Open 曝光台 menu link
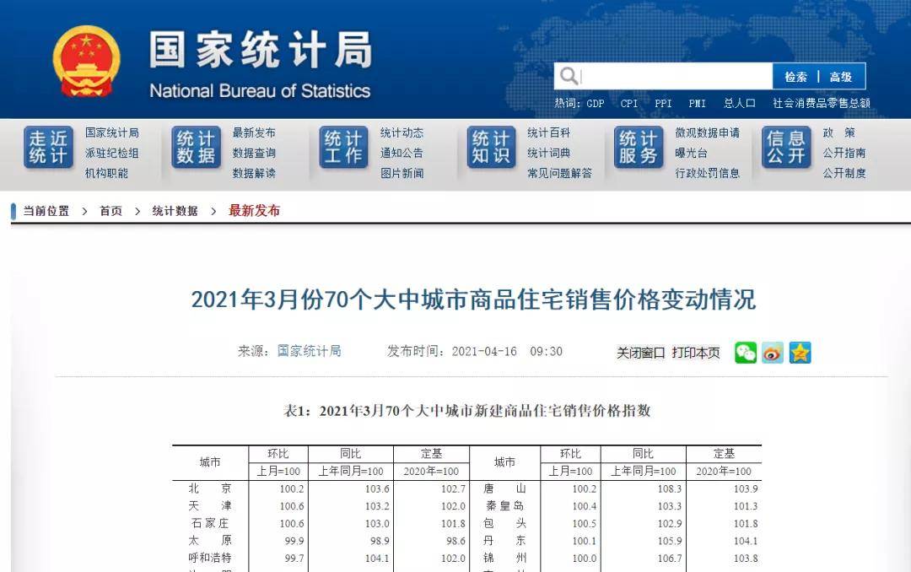The height and width of the screenshot is (572, 911). (692, 153)
